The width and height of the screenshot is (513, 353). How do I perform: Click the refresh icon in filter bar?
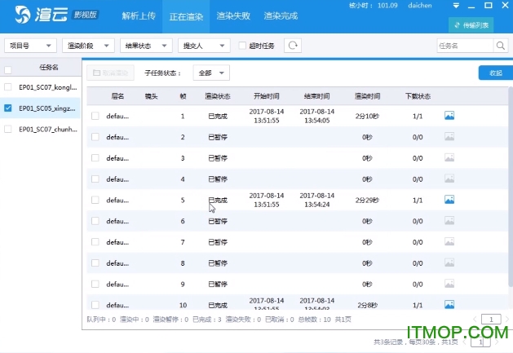coord(293,46)
